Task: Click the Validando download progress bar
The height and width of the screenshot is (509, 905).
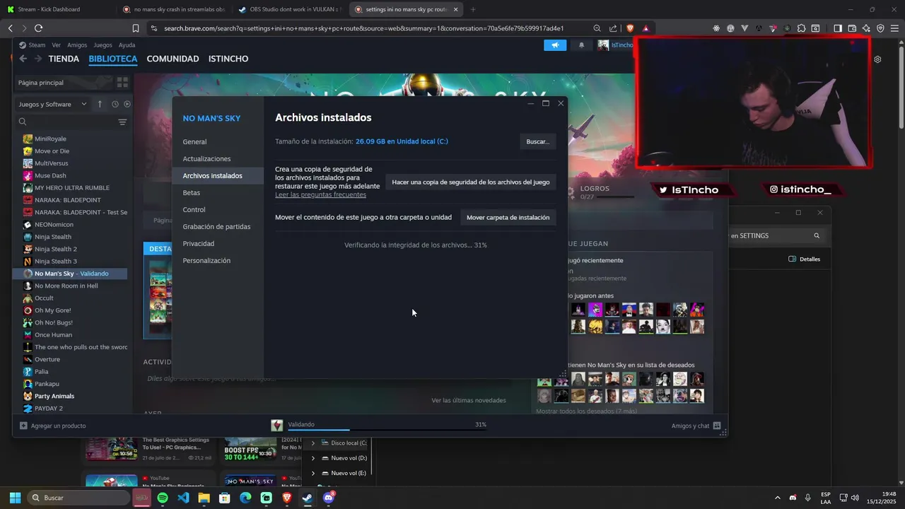Action: coord(387,429)
